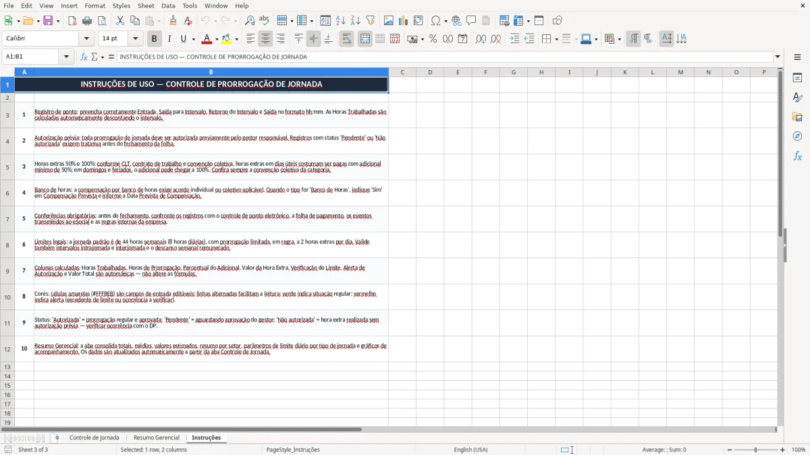The height and width of the screenshot is (455, 810).
Task: Toggle Italic formatting
Action: [x=169, y=39]
